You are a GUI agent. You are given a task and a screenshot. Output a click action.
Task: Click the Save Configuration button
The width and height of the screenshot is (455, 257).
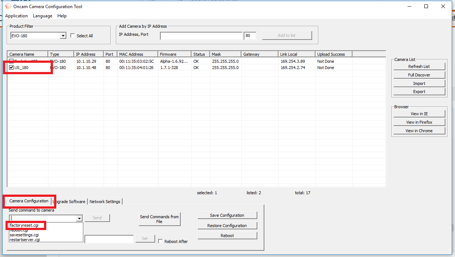pyautogui.click(x=227, y=215)
